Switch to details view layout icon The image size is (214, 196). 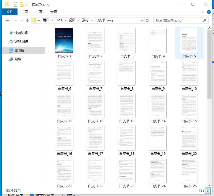[202, 191]
